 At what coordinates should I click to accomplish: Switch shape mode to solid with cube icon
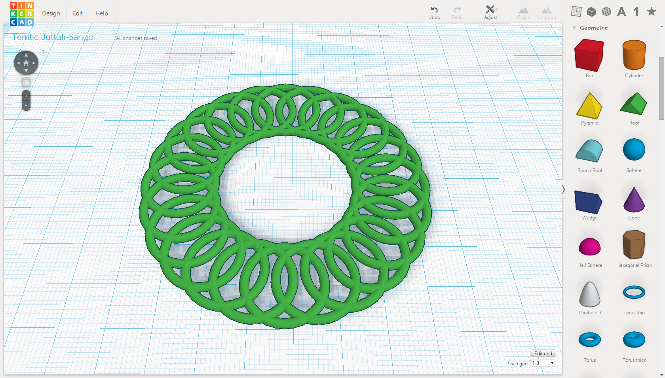[591, 11]
